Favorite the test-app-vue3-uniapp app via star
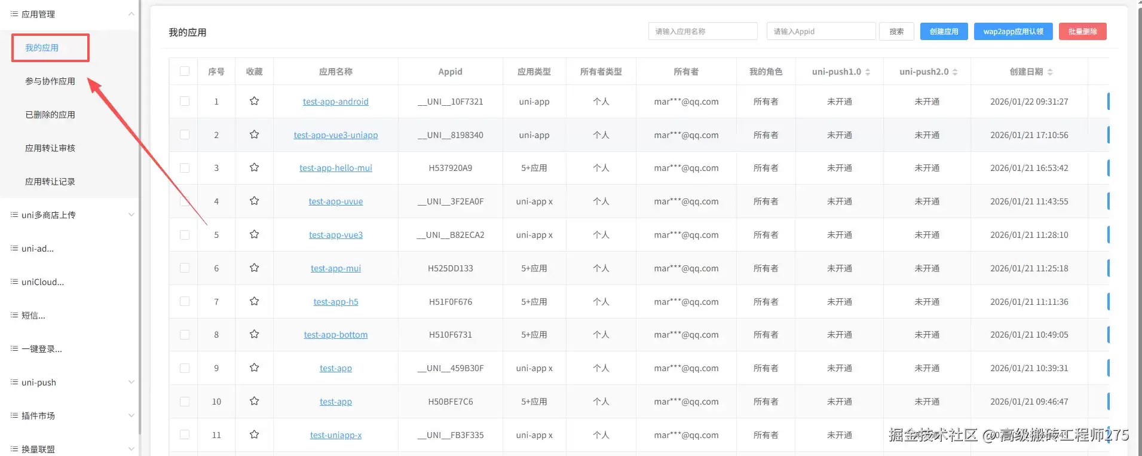This screenshot has width=1142, height=456. tap(254, 134)
